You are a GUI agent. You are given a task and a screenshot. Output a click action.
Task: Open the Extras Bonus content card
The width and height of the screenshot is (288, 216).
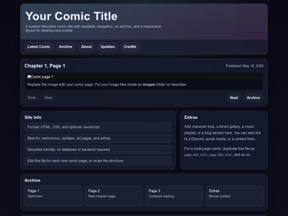235,196
